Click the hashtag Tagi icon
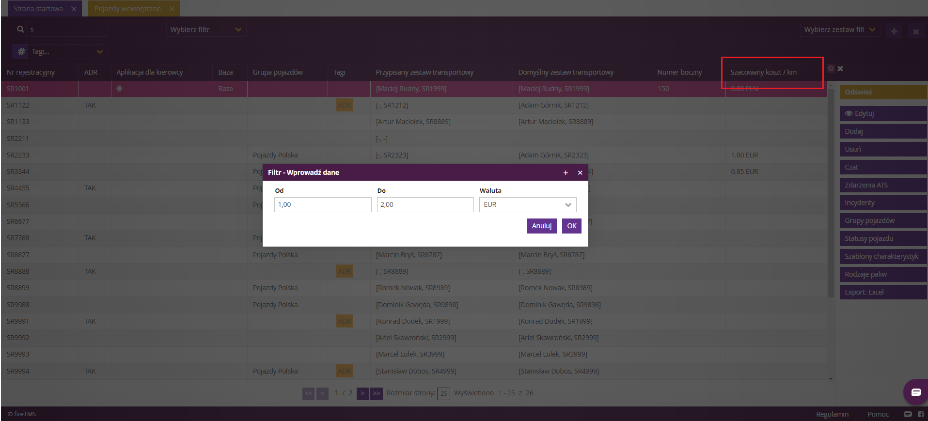Screen dimensions: 928x421 21,51
